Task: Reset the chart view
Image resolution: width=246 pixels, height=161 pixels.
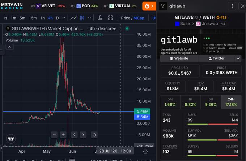Action: [94, 135]
